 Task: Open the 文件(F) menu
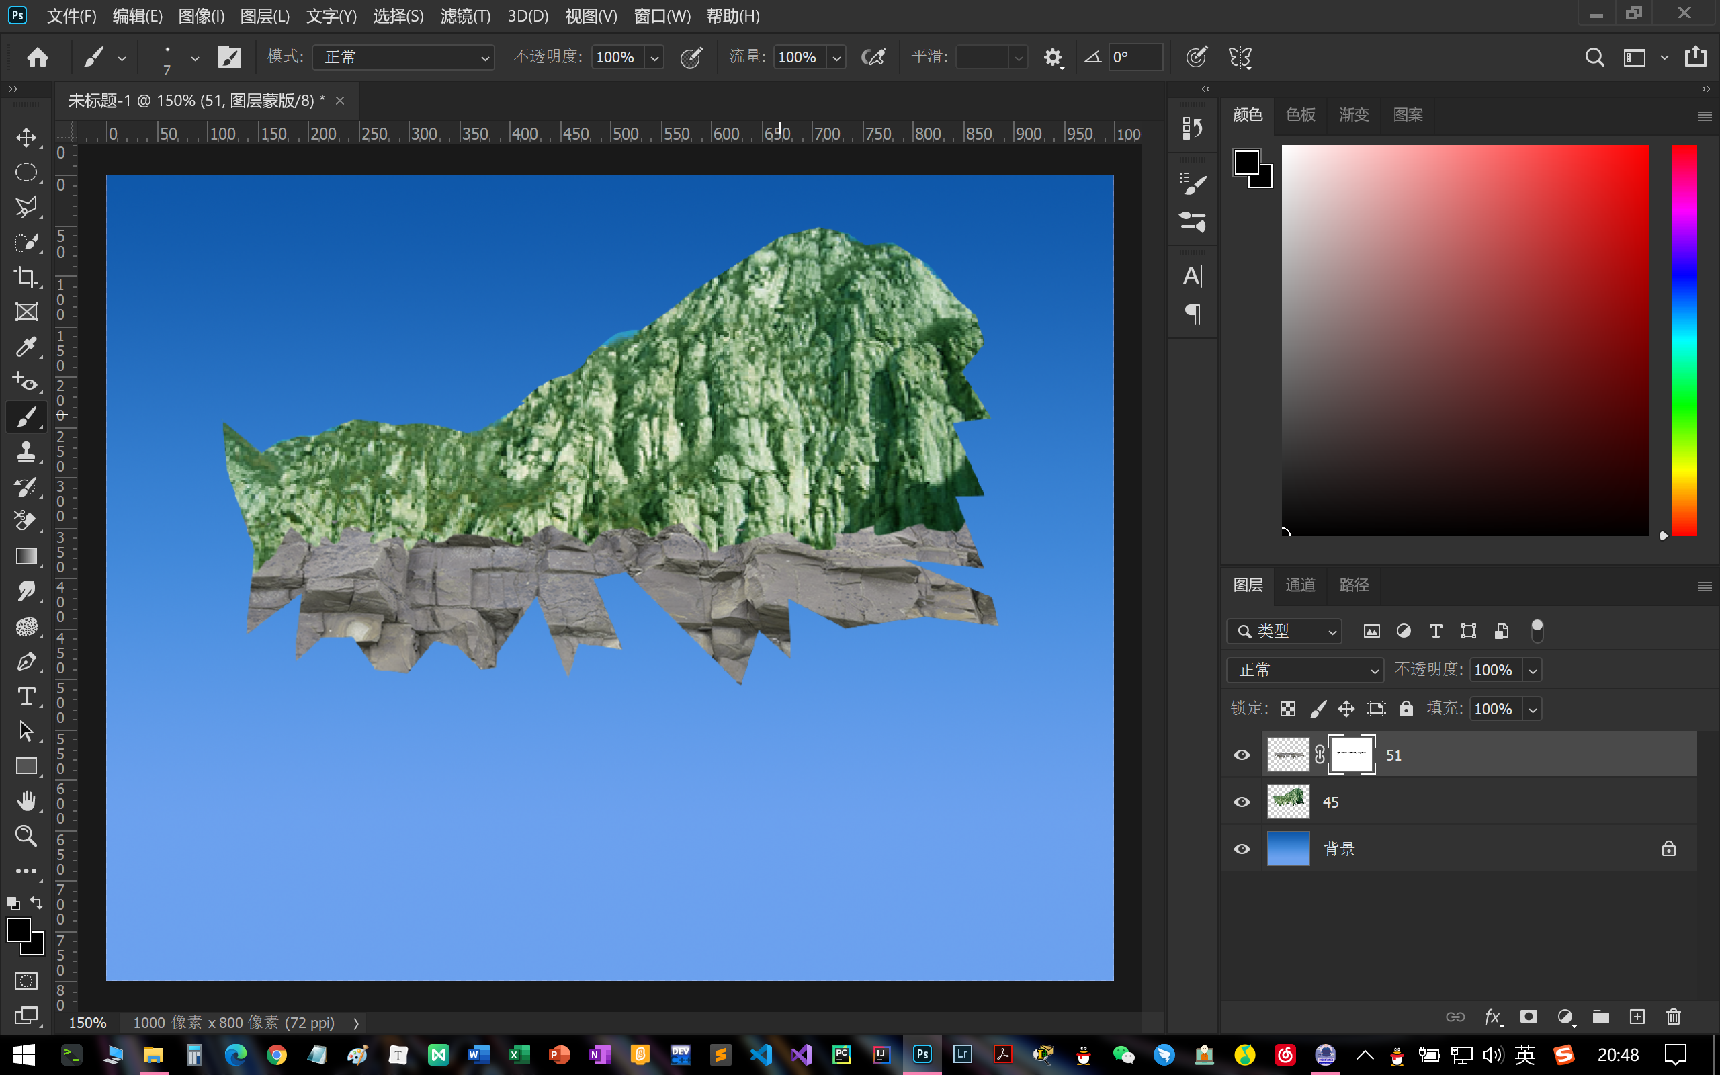pos(71,15)
